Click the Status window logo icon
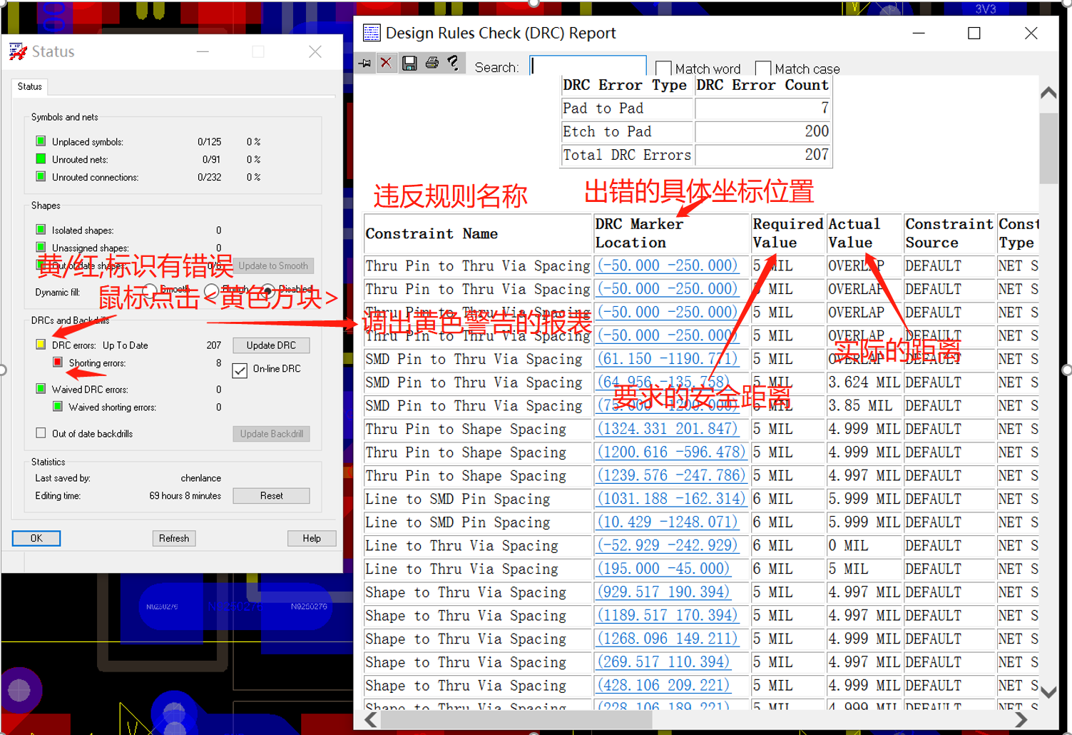This screenshot has width=1072, height=735. click(18, 51)
